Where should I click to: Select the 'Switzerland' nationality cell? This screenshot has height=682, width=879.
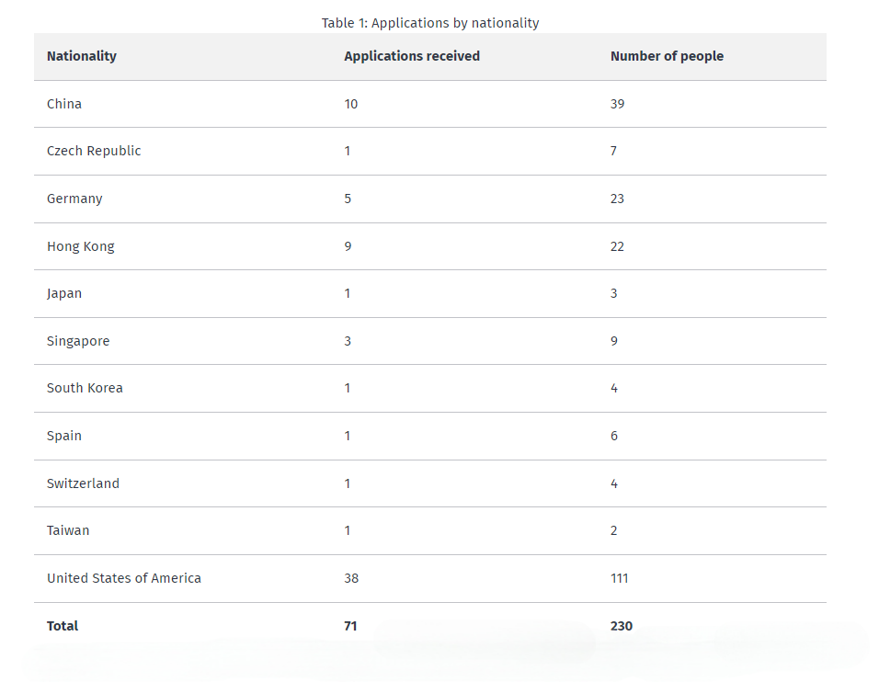83,483
